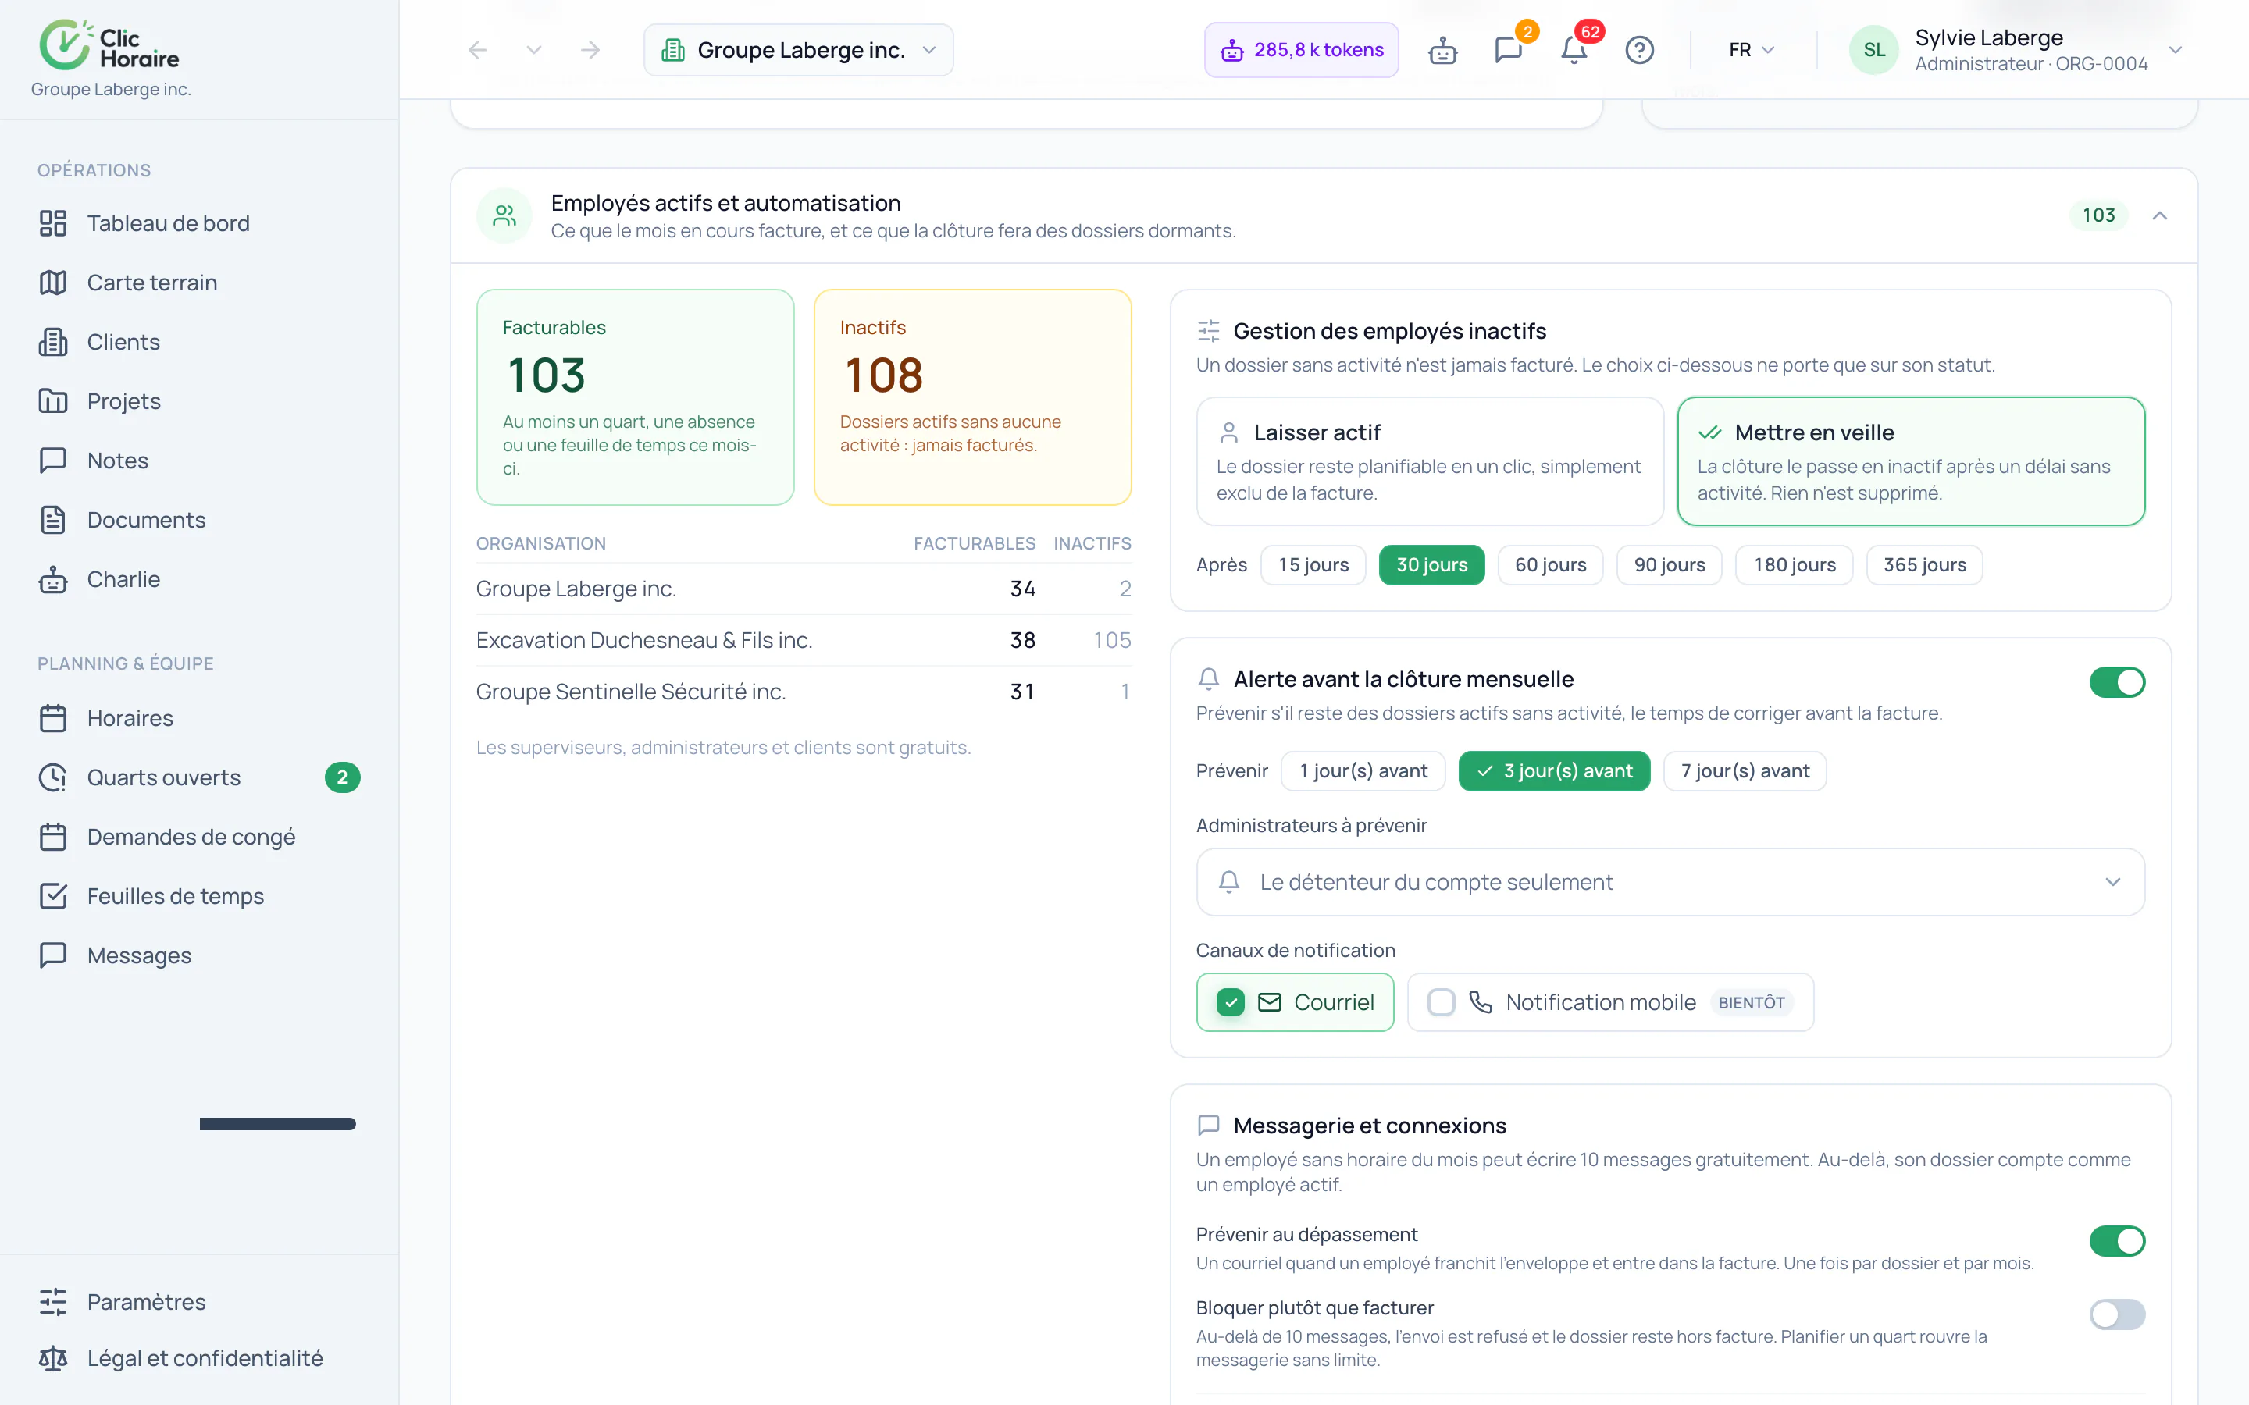
Task: Select the Mettre en veille option
Action: click(x=1912, y=462)
